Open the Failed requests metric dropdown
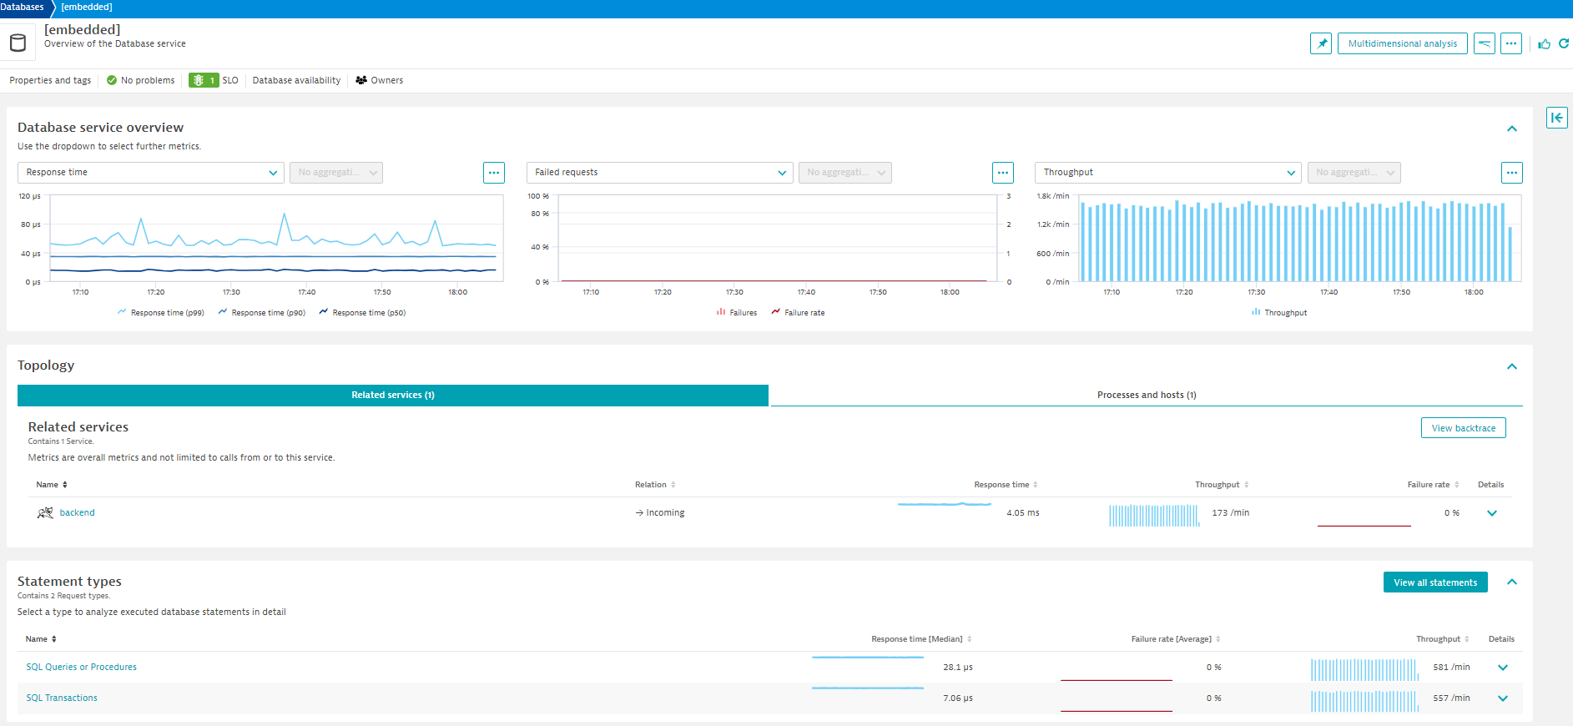Viewport: 1573px width, 726px height. pos(659,173)
